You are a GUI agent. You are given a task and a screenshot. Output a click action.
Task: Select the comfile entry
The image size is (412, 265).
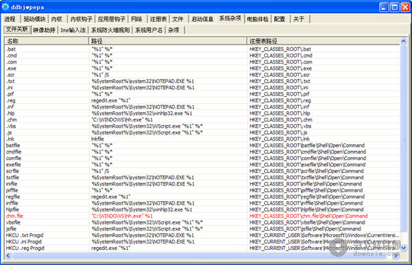[x=203, y=158]
